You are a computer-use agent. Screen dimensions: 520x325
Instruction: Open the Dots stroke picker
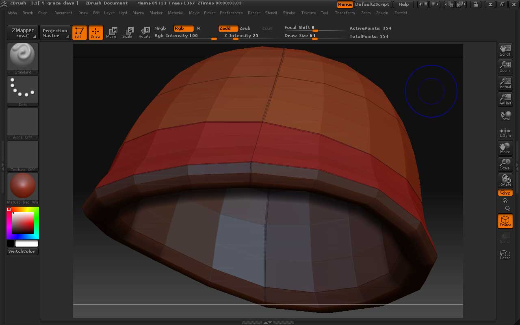coord(23,91)
